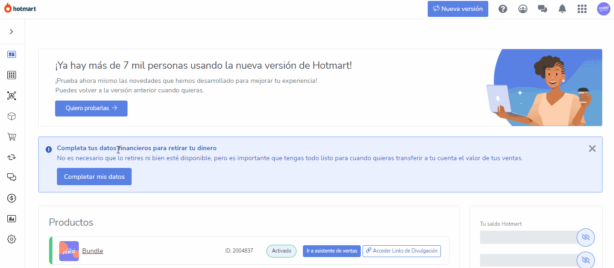Screen dimensions: 614x268
Task: Click the Activado status badge
Action: (281, 251)
